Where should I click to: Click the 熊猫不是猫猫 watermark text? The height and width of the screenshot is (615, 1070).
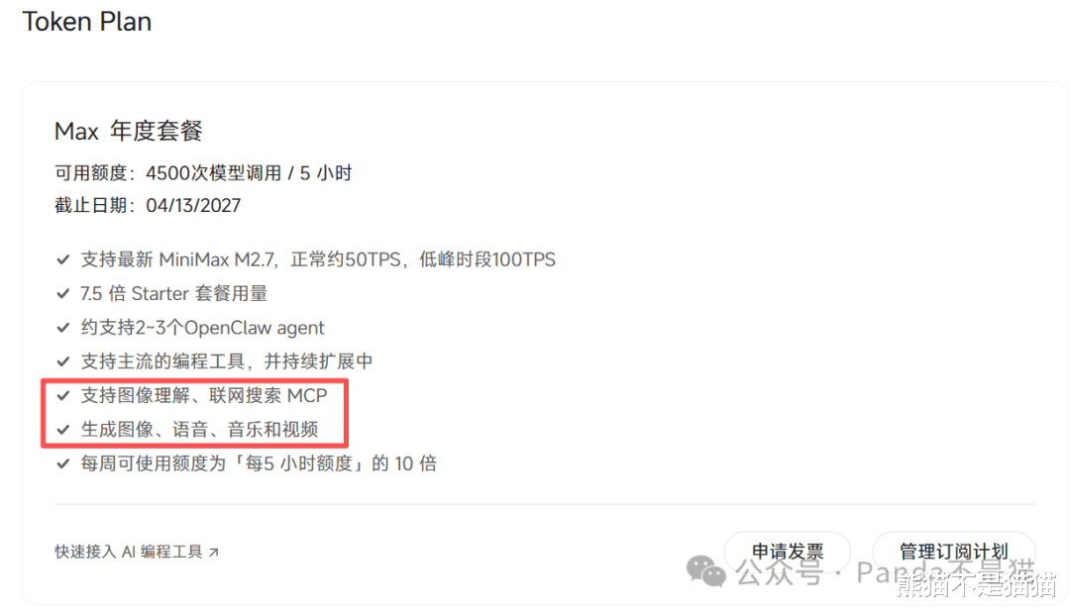pos(977,585)
